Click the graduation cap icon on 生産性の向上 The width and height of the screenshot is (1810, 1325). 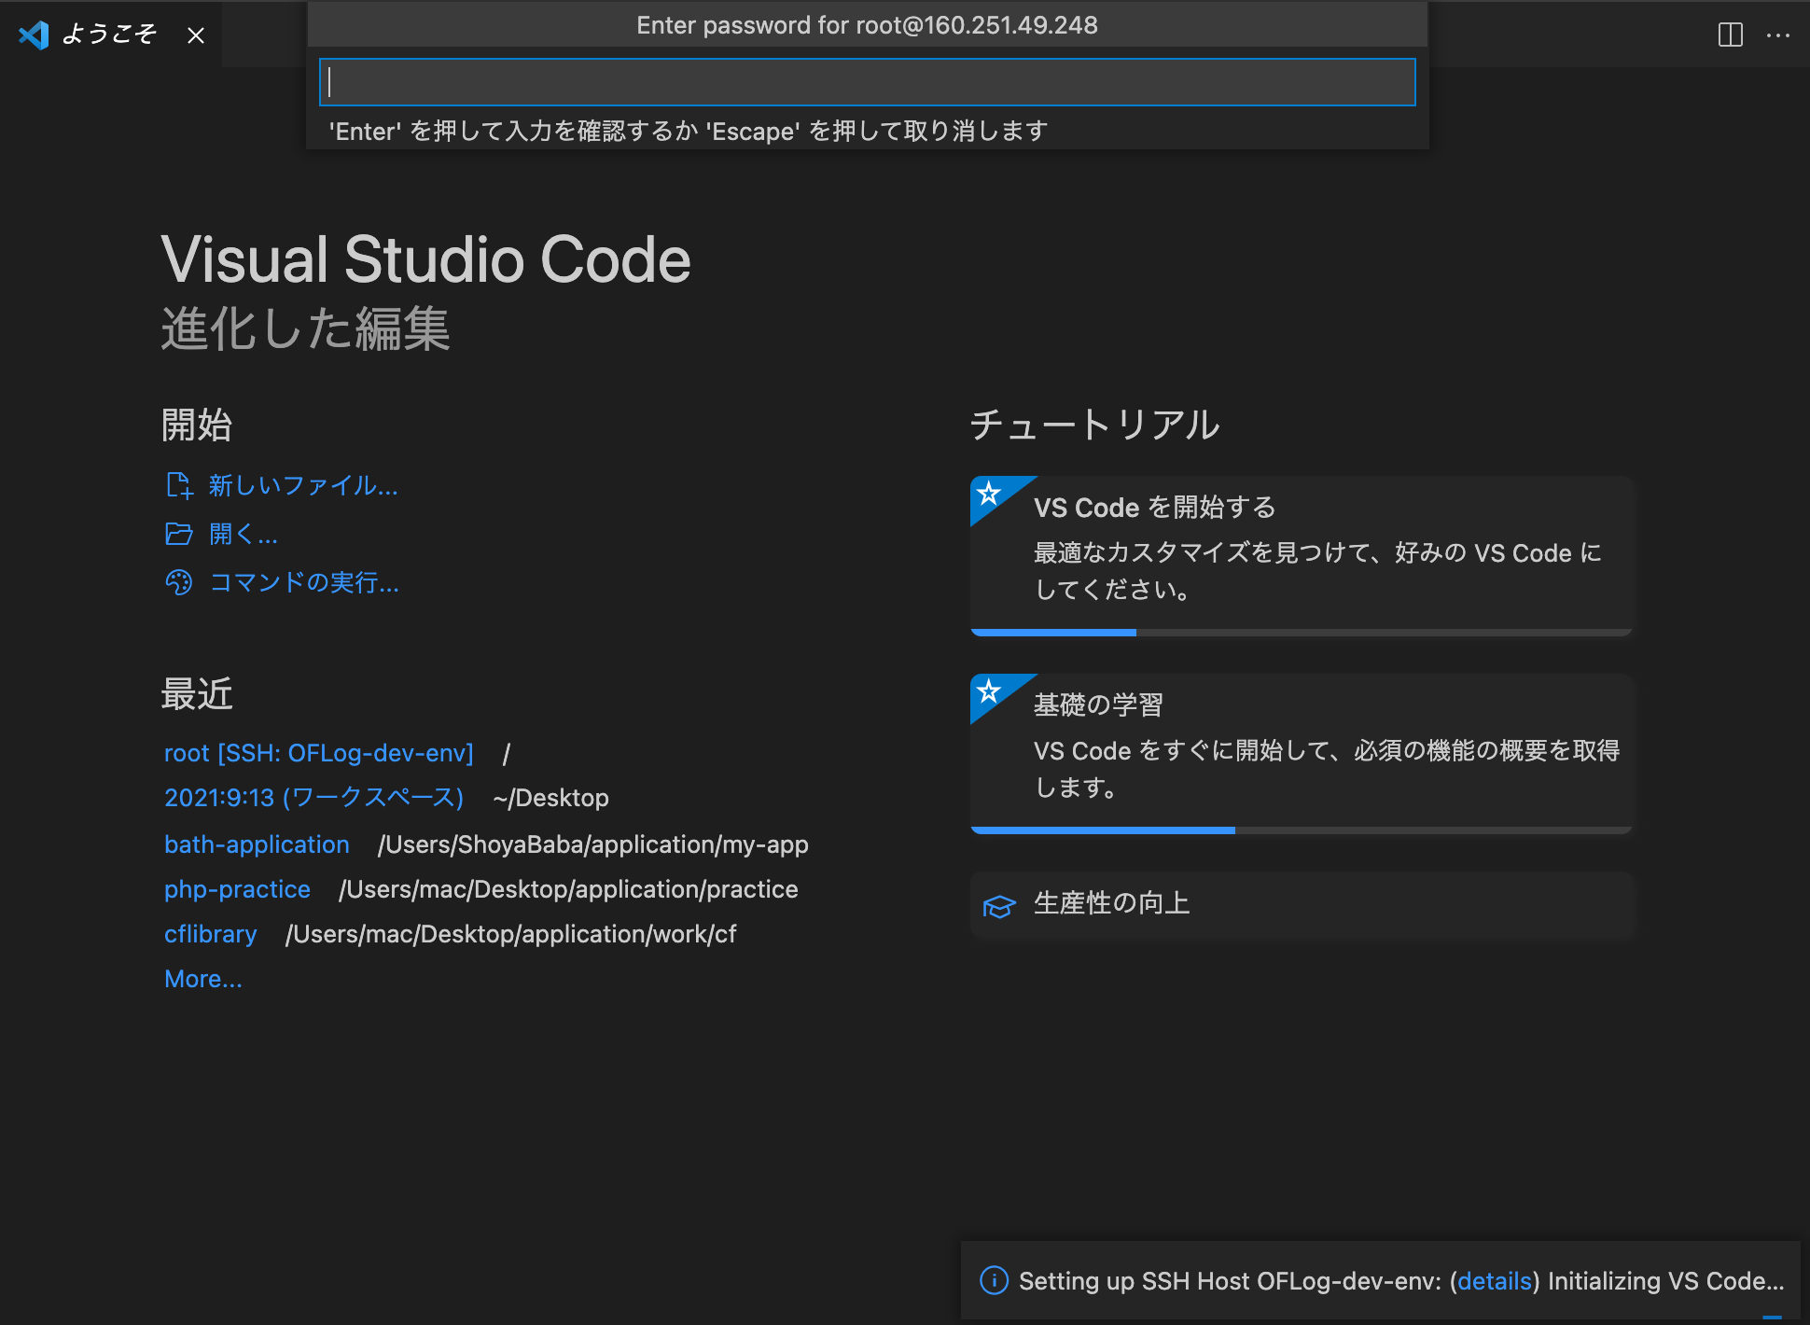click(x=998, y=905)
